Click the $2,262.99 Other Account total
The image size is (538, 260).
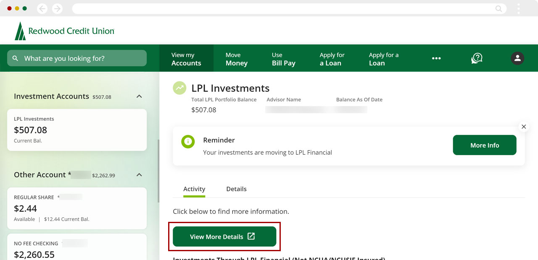click(x=103, y=175)
